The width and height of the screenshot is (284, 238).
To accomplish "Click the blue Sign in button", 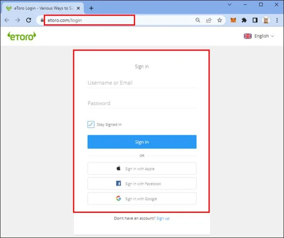I will coord(142,142).
